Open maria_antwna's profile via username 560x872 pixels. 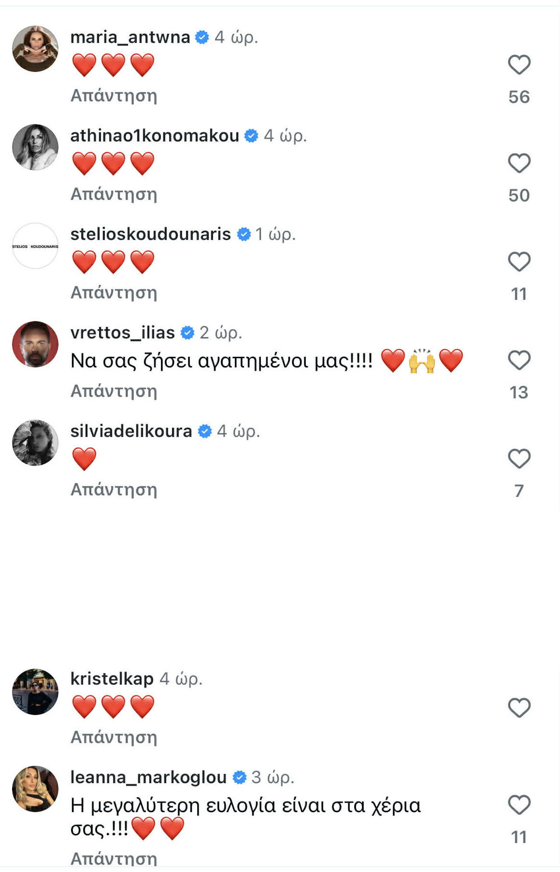point(130,37)
